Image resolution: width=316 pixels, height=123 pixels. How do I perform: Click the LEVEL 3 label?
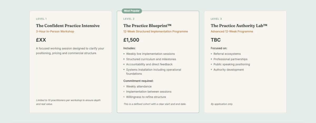[216, 19]
